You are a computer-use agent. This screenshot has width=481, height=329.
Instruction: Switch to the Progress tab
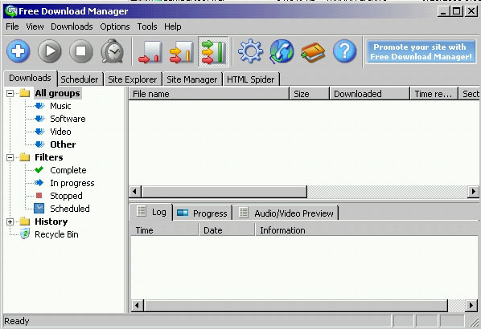(202, 213)
